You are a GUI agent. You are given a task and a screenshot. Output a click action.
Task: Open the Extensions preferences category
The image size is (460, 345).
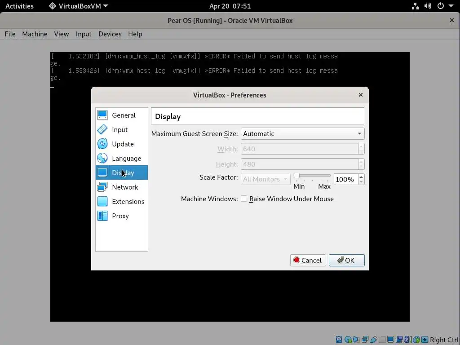click(121, 201)
